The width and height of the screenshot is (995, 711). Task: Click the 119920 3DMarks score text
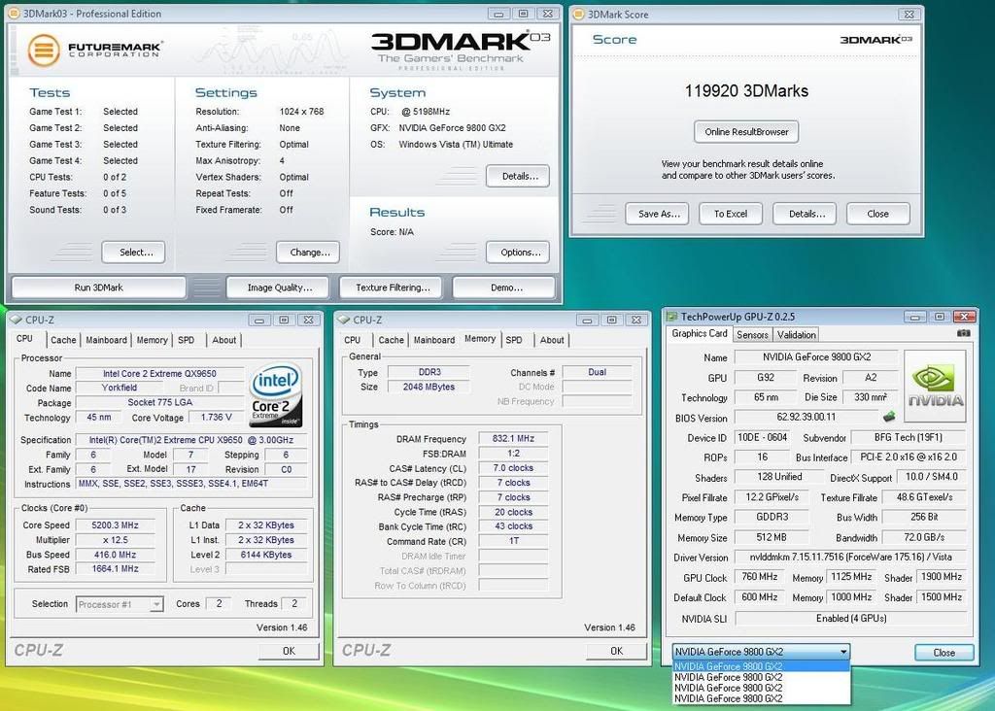pyautogui.click(x=746, y=90)
